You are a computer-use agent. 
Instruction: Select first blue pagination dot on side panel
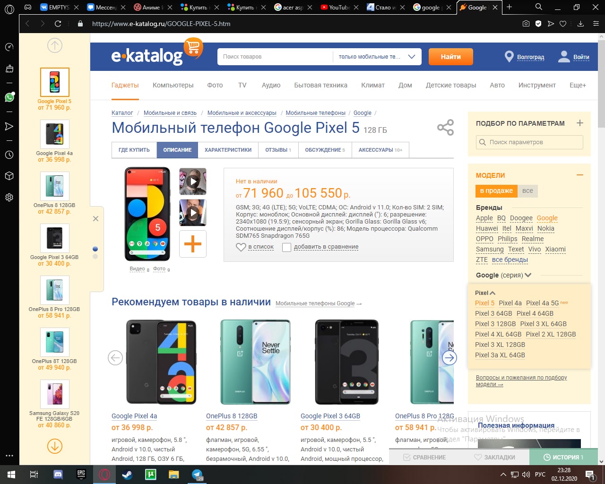95,249
